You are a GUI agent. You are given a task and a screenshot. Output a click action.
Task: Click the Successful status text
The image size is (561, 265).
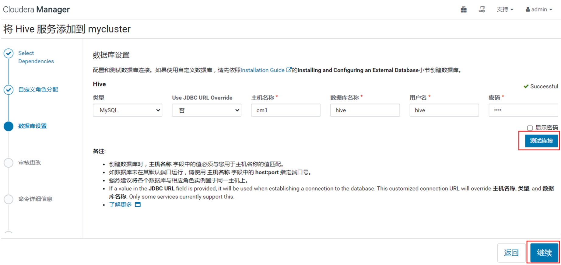point(544,86)
